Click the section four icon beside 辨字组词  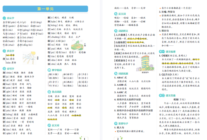point(49,70)
